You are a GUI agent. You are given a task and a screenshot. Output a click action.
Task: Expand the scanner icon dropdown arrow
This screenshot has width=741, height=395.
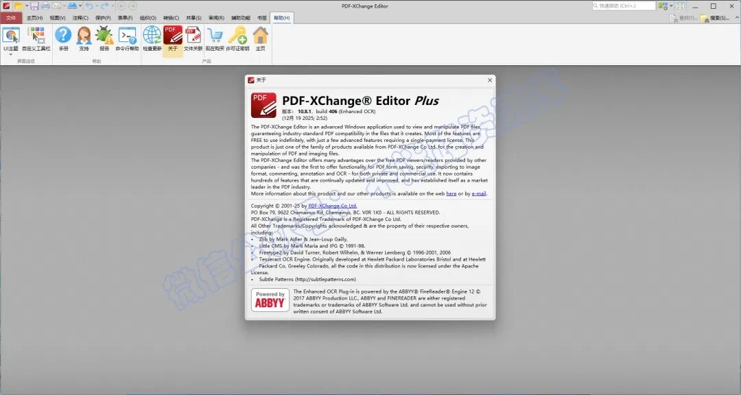[x=80, y=5]
